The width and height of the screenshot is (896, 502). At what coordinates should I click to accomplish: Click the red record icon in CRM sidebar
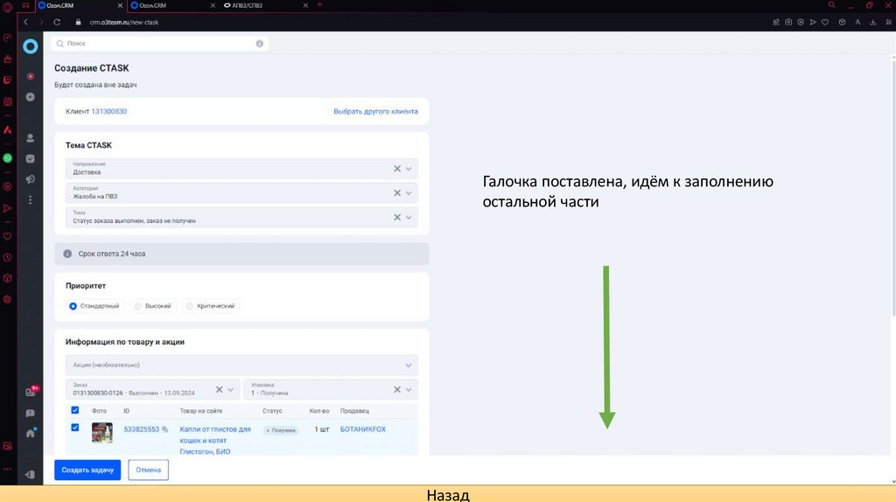point(31,76)
